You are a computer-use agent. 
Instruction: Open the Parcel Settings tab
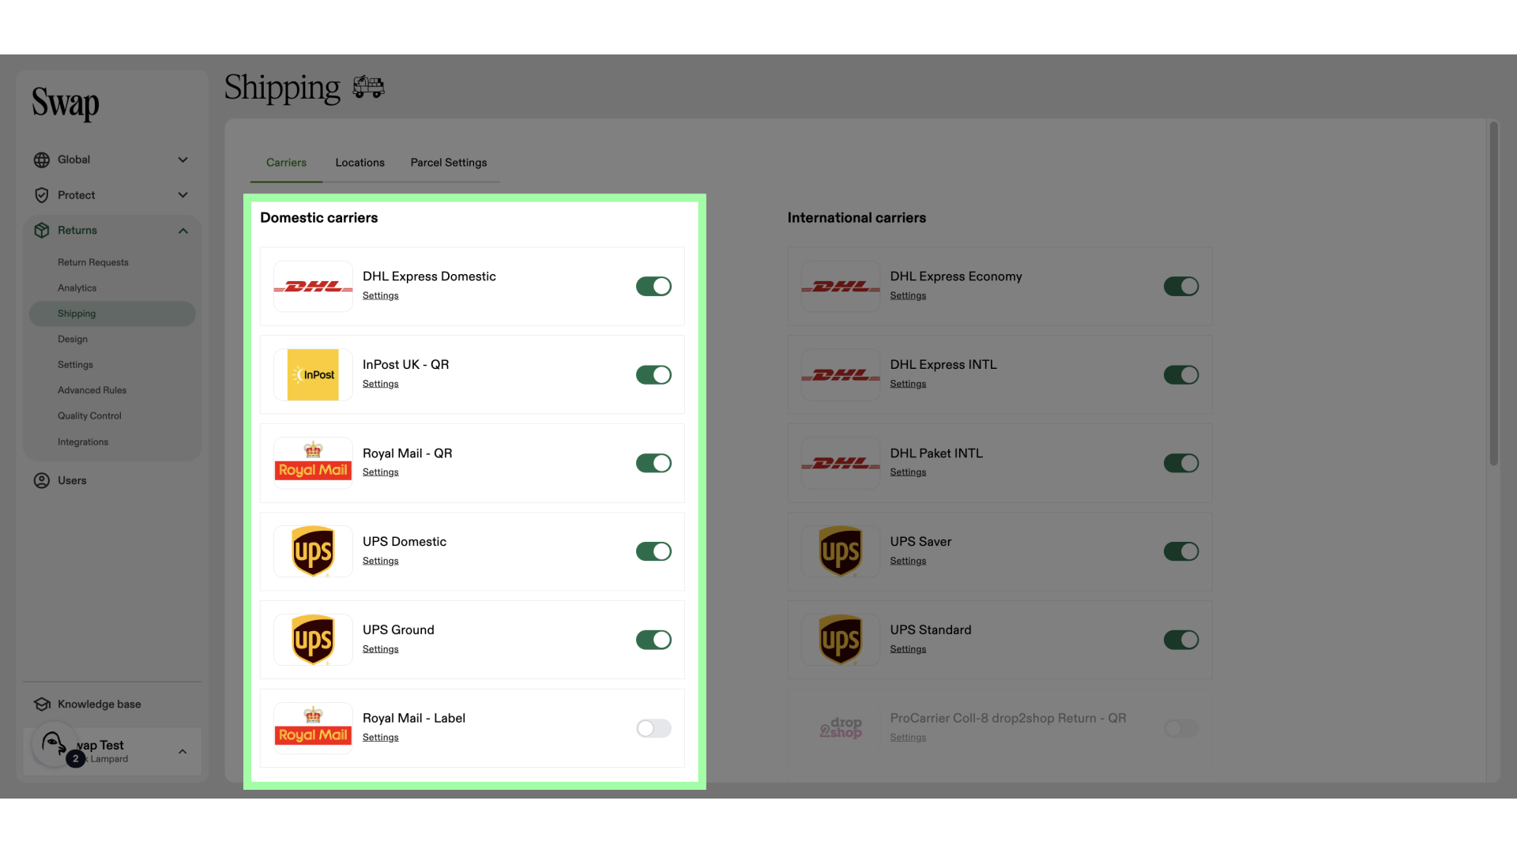(x=449, y=163)
